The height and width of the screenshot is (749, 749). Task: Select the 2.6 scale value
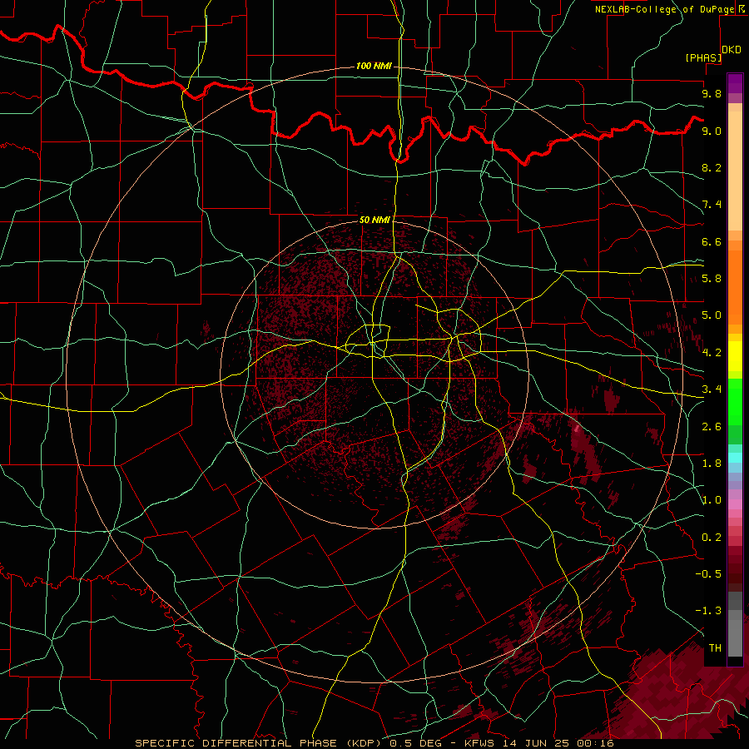[x=712, y=427]
